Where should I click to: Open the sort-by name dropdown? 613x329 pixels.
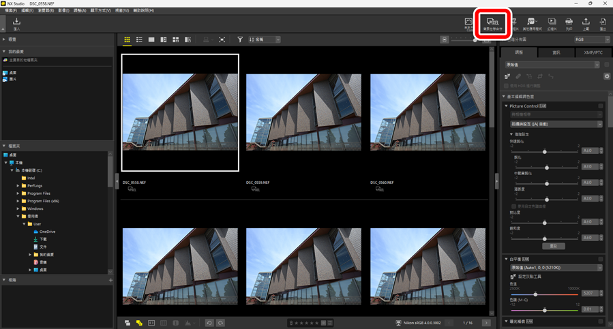pyautogui.click(x=265, y=40)
